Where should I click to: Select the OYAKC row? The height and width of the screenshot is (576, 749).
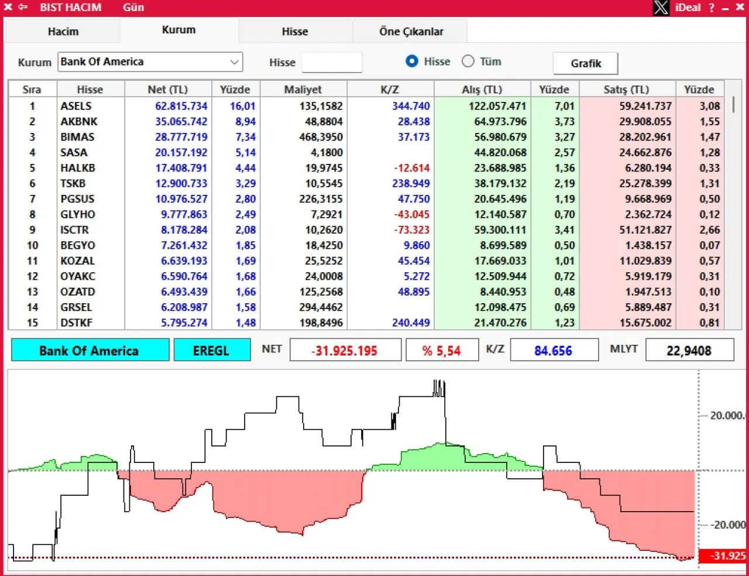366,276
